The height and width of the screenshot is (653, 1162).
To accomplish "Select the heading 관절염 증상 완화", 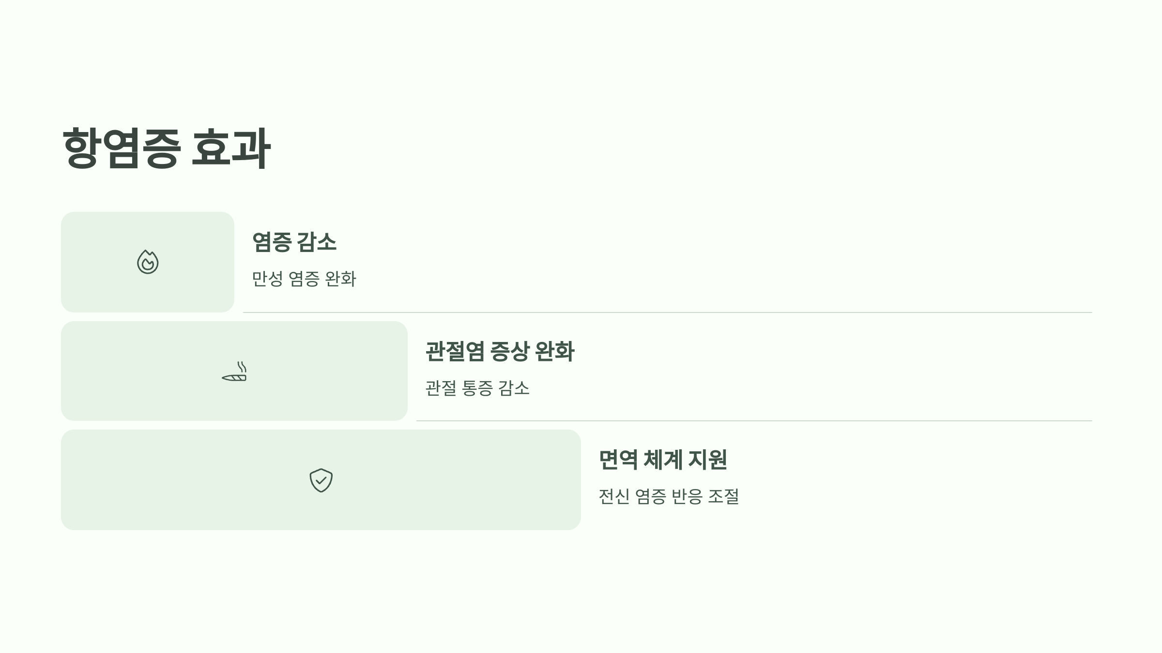I will pos(500,351).
